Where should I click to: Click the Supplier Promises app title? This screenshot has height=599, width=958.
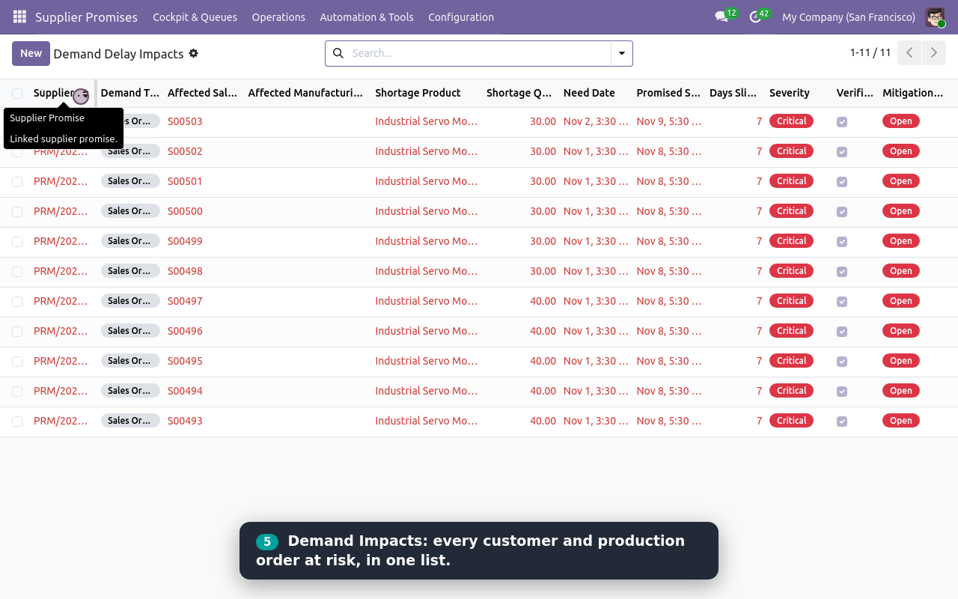[86, 16]
